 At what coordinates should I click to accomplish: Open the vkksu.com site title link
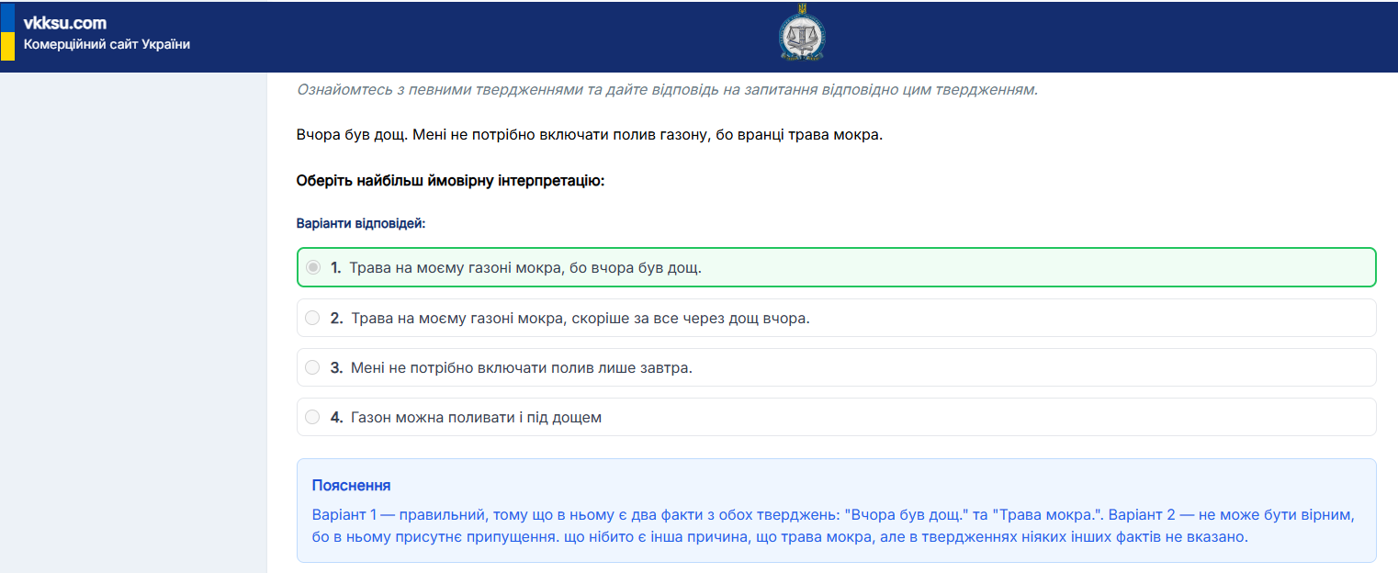[65, 24]
